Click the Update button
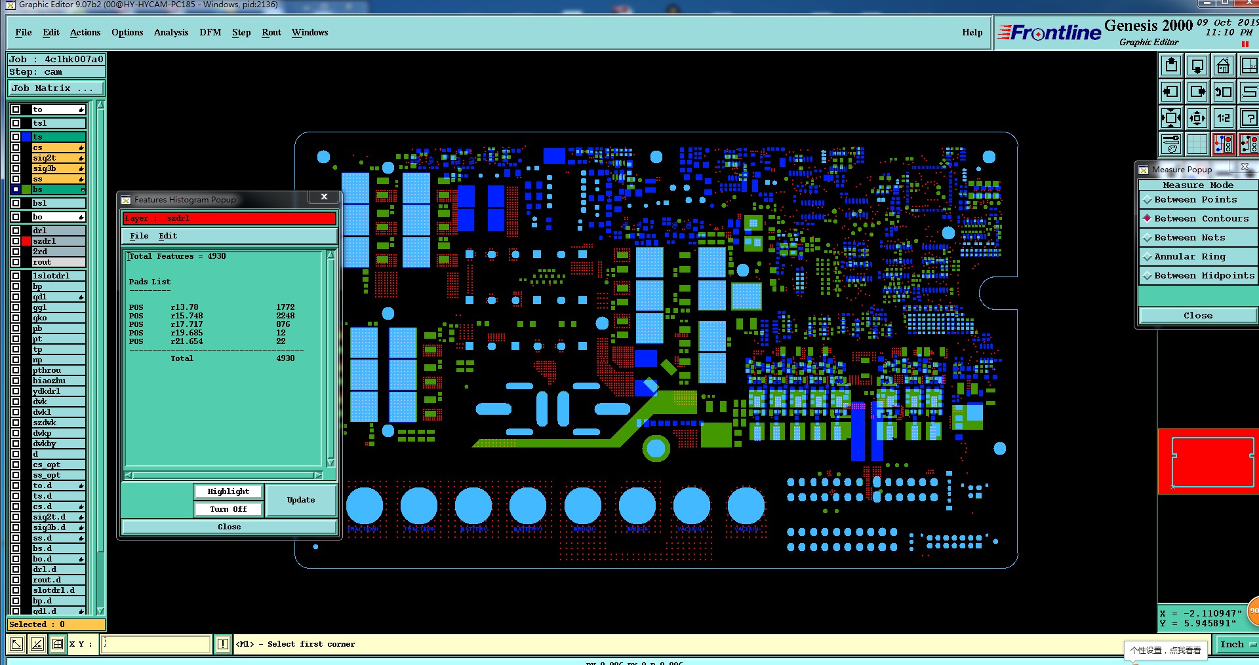 coord(301,500)
